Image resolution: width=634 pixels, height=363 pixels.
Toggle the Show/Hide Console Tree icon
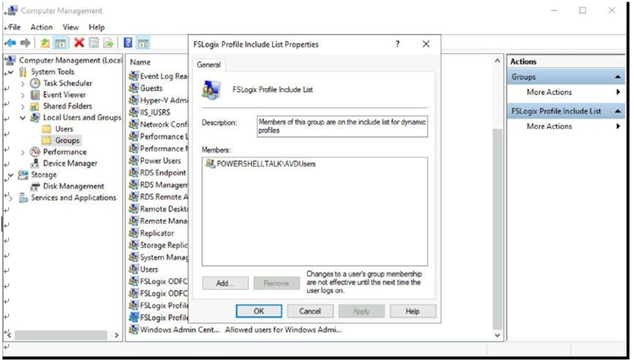point(60,43)
